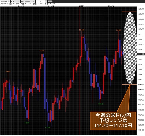Open the 日足 timeframe dropdown
This screenshot has height=136, width=145.
coord(15,1)
